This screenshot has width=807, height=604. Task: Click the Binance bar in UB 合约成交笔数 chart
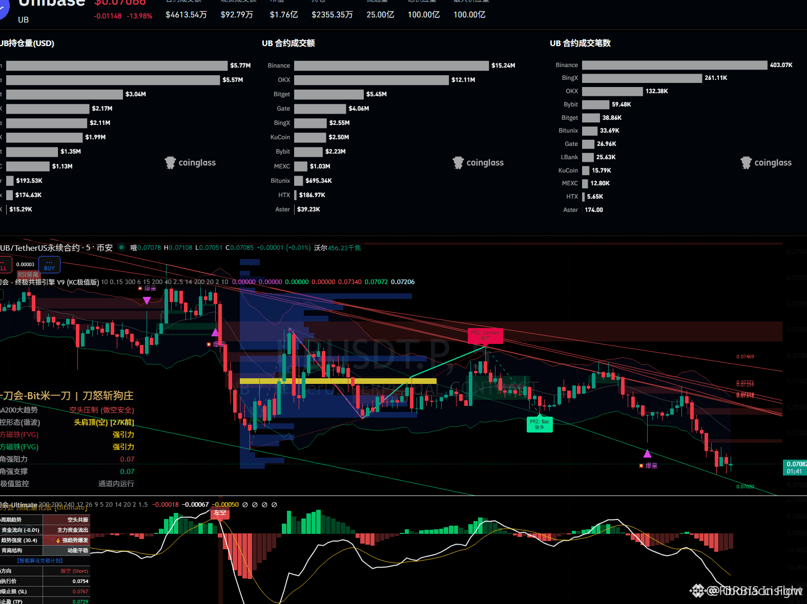675,65
